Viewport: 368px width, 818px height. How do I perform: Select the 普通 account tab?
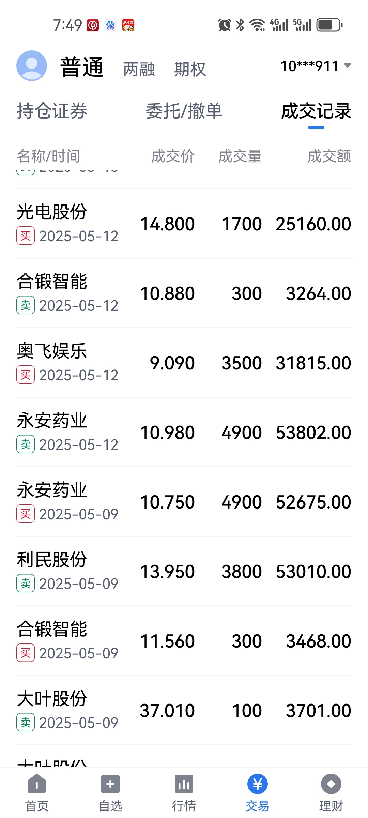(x=82, y=67)
